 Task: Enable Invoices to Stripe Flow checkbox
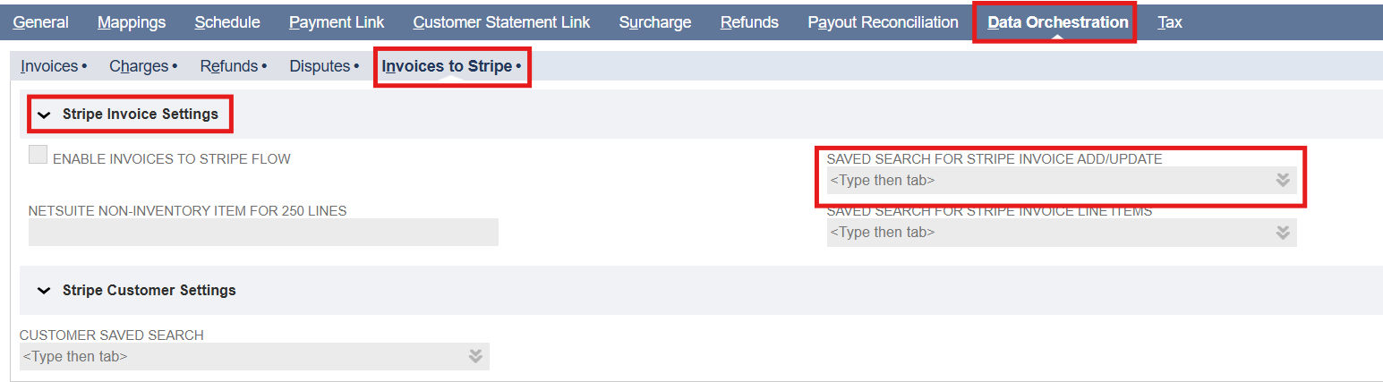point(38,156)
